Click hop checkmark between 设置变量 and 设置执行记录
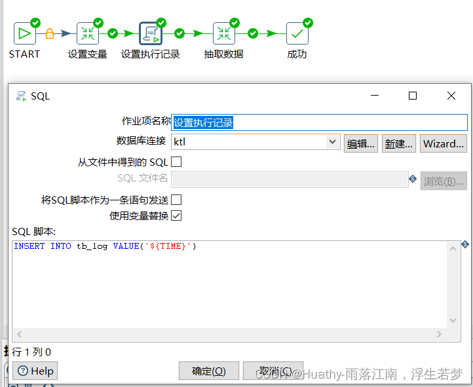473x387 pixels. pyautogui.click(x=113, y=33)
